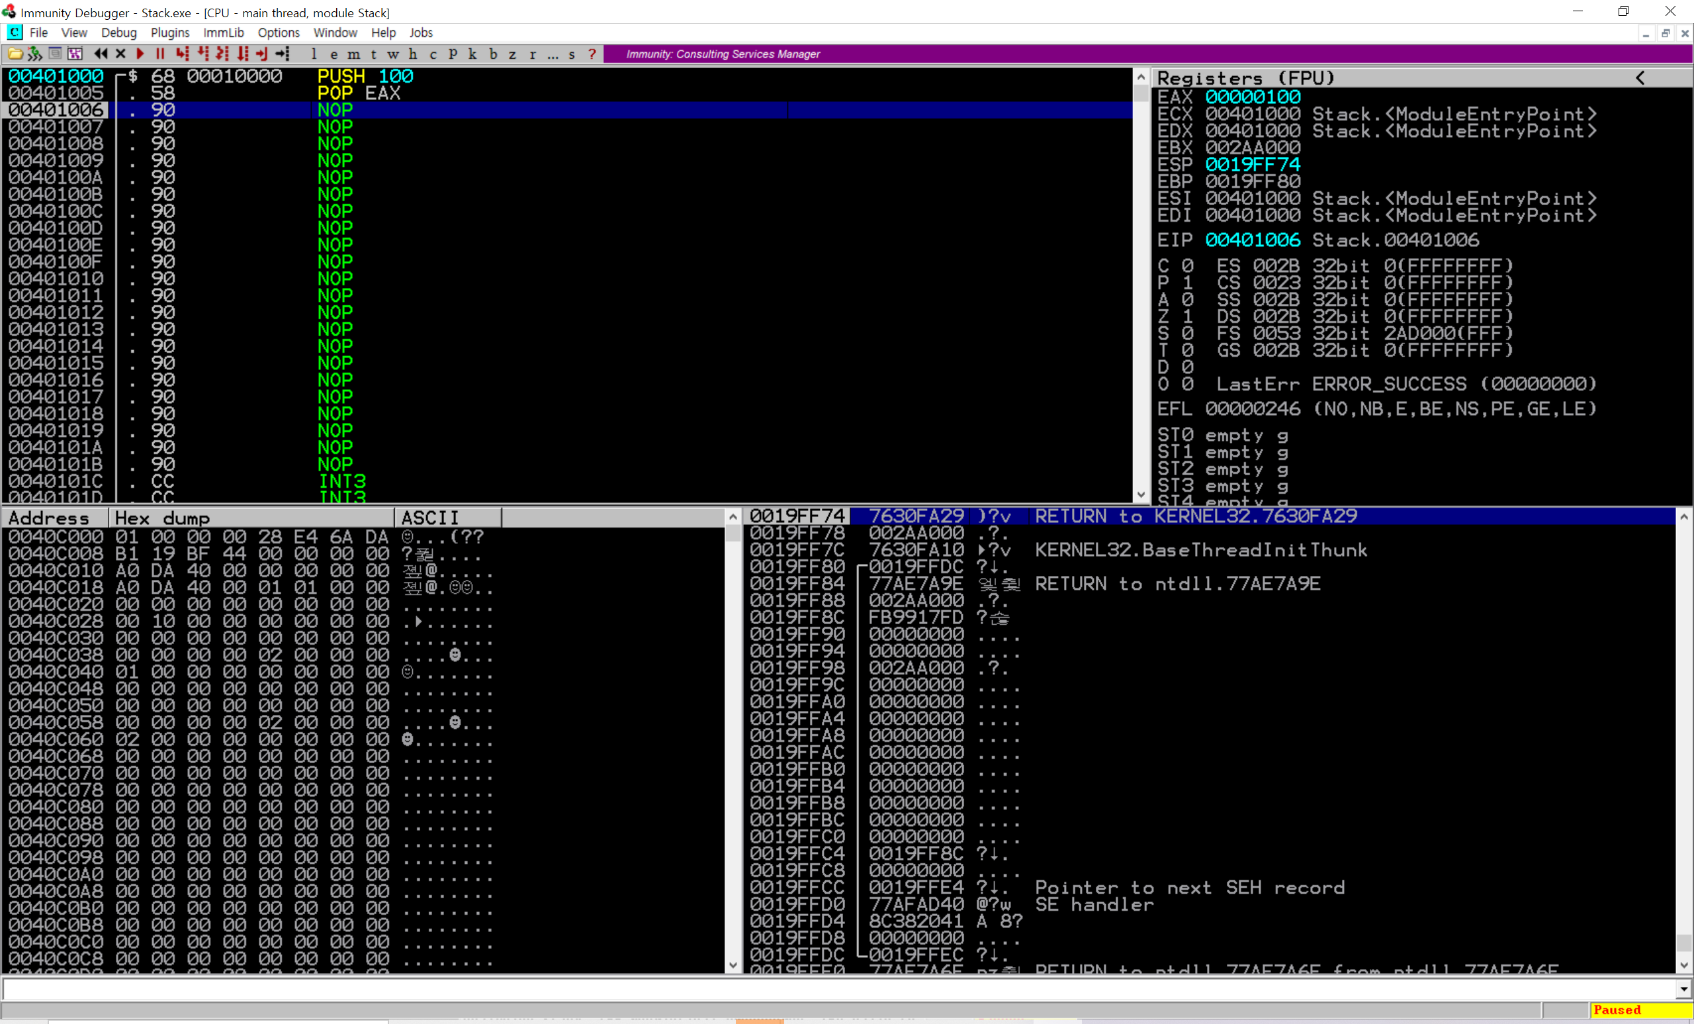Click the Step into icon
The height and width of the screenshot is (1024, 1694).
(182, 54)
